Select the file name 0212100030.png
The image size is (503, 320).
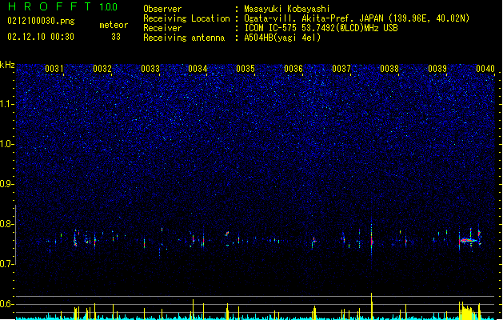tap(41, 21)
